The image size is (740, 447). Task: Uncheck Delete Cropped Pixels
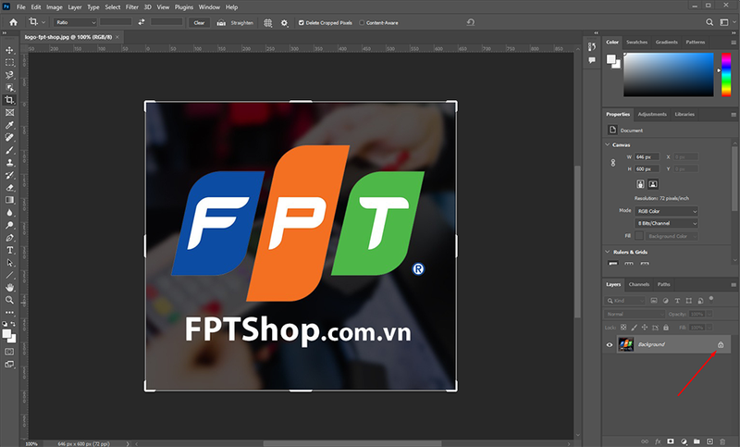click(302, 22)
